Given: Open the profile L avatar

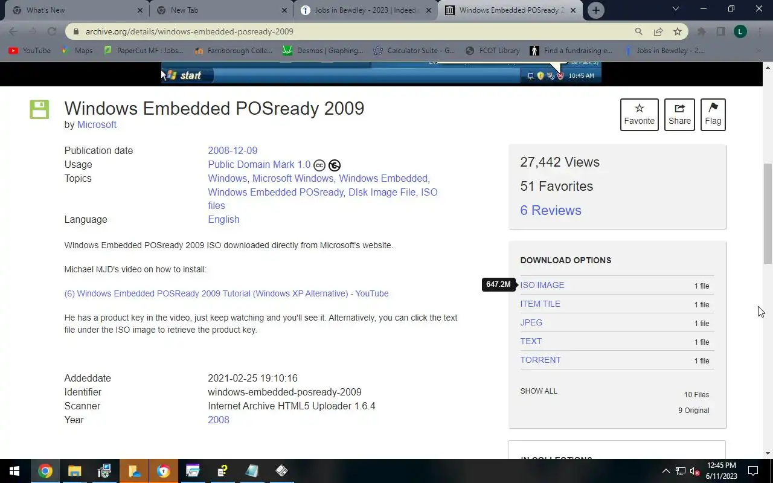Looking at the screenshot, I should click(x=740, y=31).
